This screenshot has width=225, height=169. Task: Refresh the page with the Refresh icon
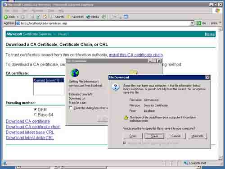point(38,17)
